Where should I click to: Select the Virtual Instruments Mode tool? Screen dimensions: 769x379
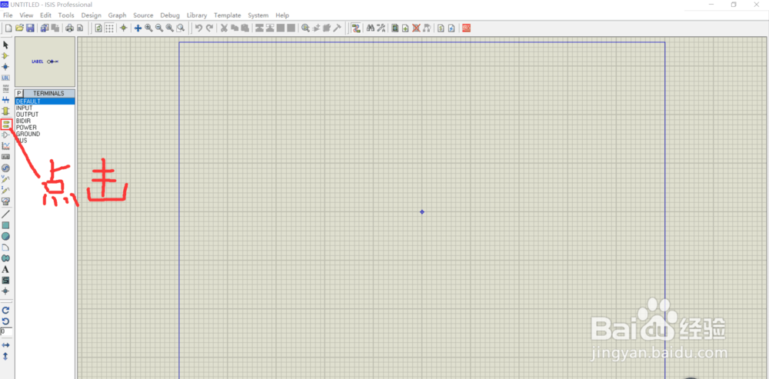coord(6,201)
